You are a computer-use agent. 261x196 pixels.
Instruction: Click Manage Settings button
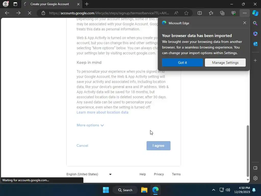pos(225,63)
